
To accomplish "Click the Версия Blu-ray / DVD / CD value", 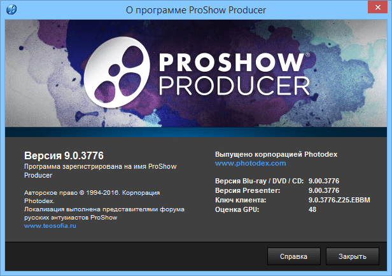I will (x=324, y=181).
